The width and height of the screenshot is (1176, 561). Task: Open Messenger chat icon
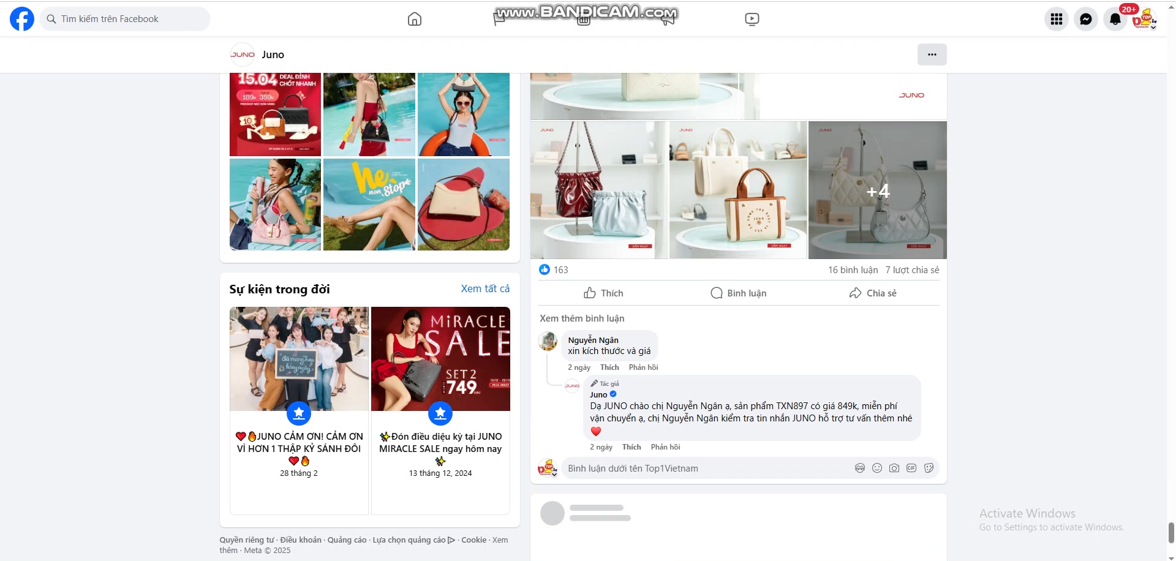click(x=1086, y=19)
